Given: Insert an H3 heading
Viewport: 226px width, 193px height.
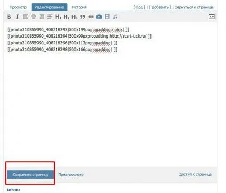Looking at the screenshot, I should 74,17.
